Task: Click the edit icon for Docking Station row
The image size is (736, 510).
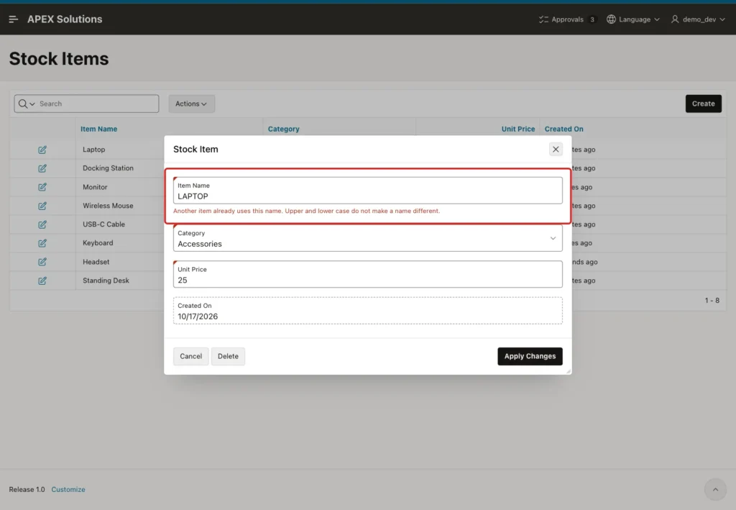Action: click(x=42, y=168)
